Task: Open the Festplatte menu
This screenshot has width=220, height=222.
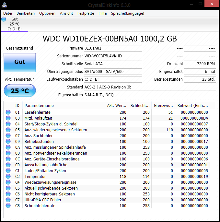Action: click(86, 13)
